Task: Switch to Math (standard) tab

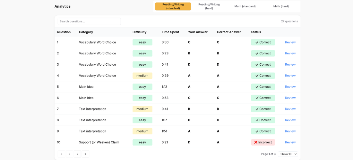Action: [245, 6]
